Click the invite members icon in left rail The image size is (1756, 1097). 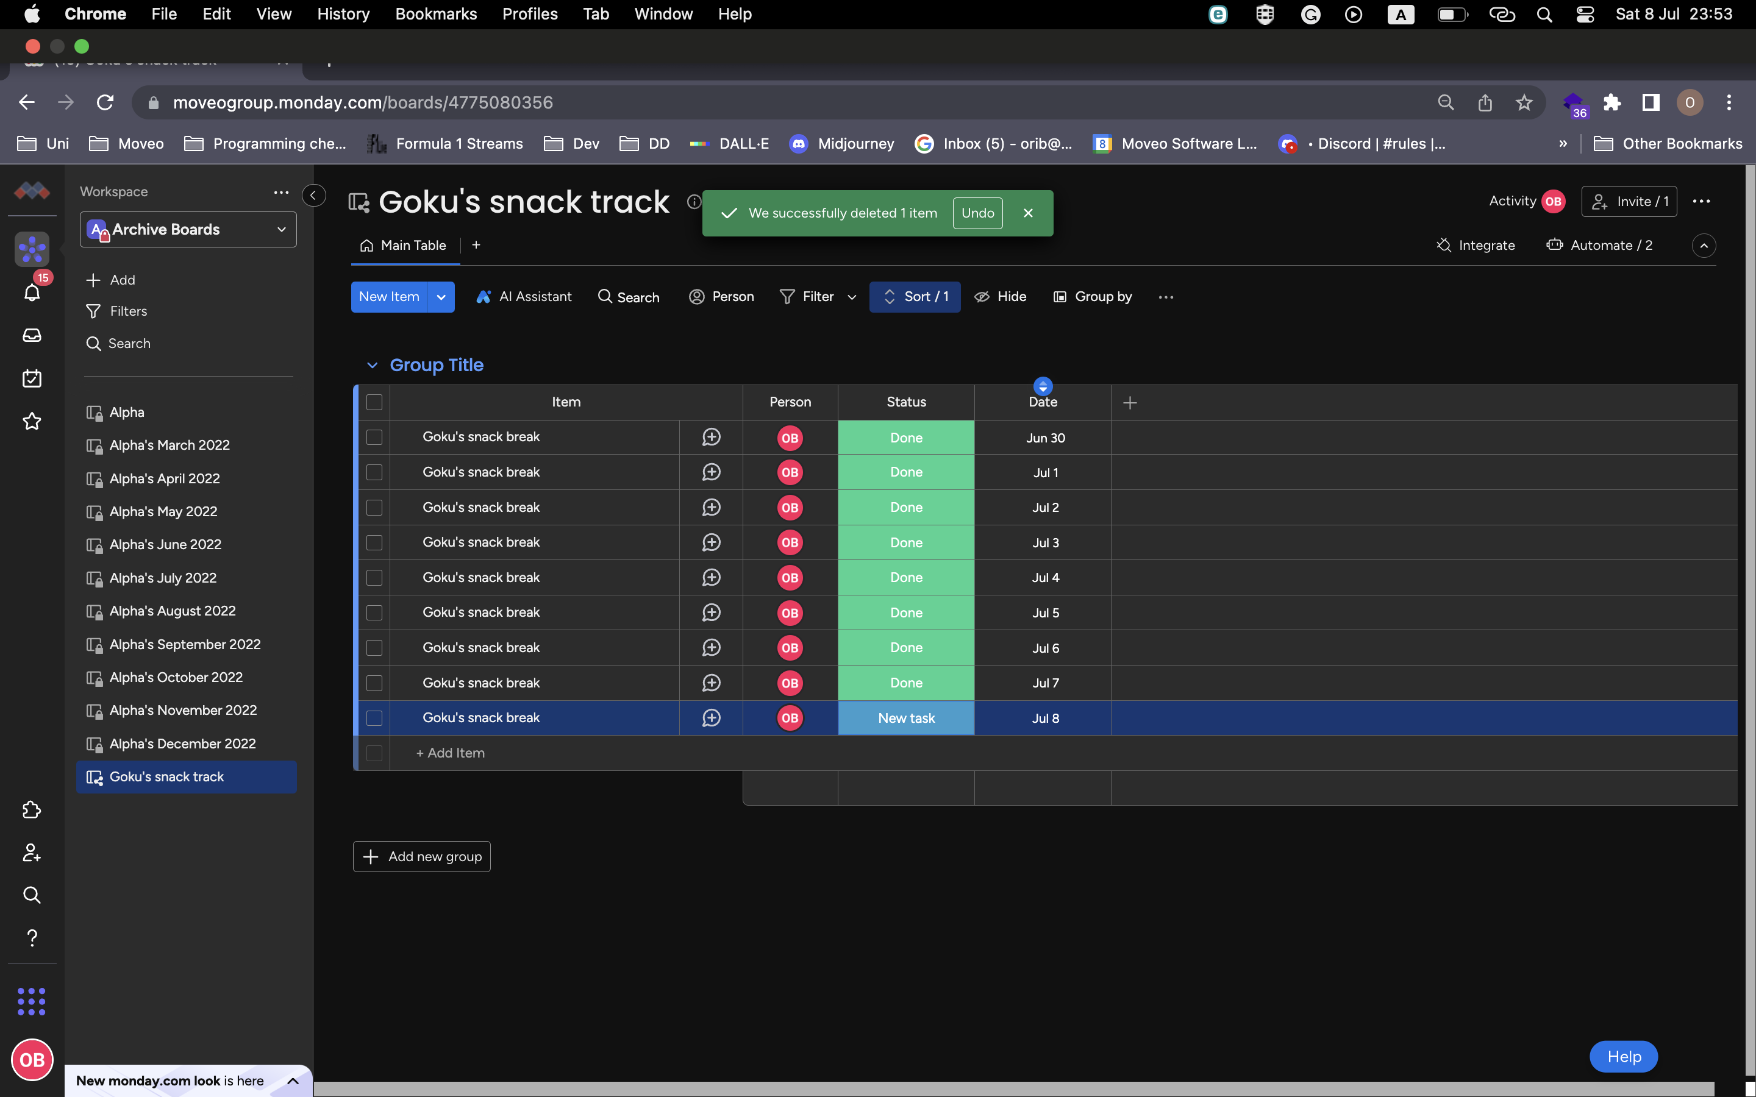[x=32, y=853]
